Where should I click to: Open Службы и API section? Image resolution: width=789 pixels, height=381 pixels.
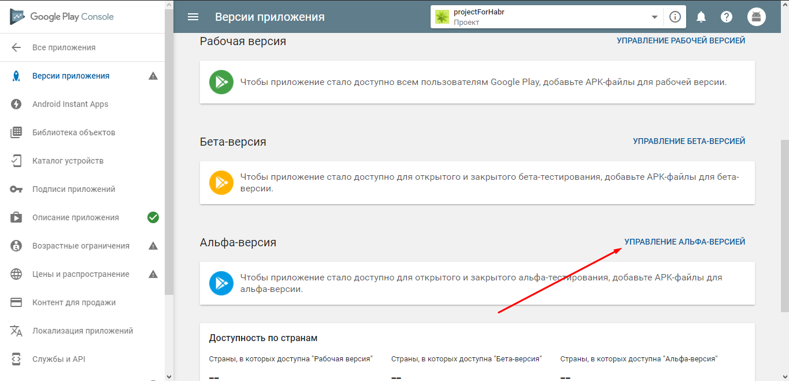pos(59,359)
